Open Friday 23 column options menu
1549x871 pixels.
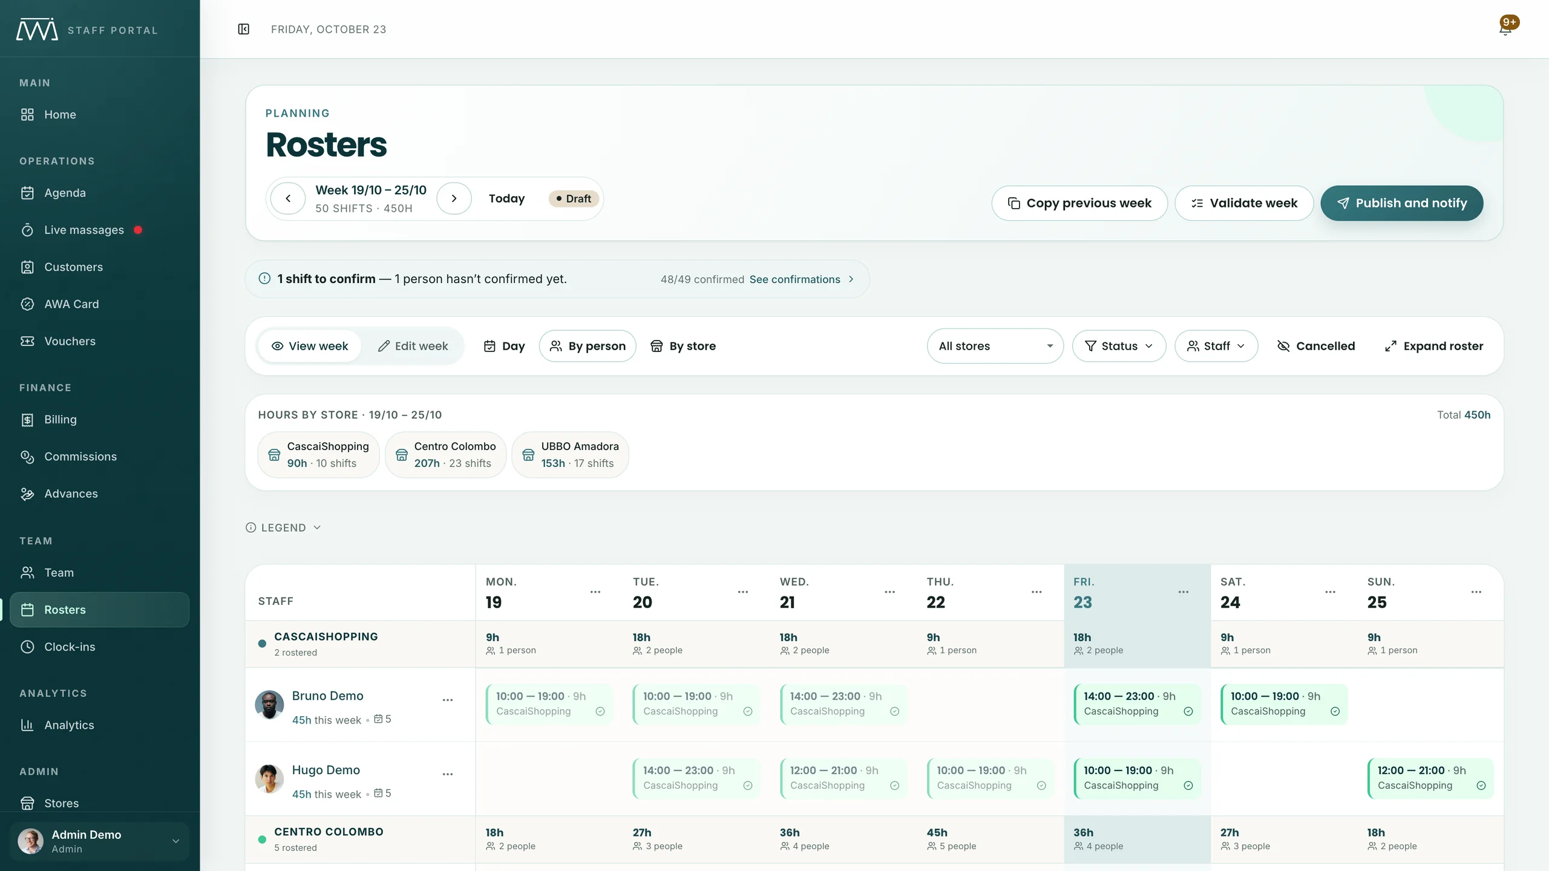(1184, 592)
